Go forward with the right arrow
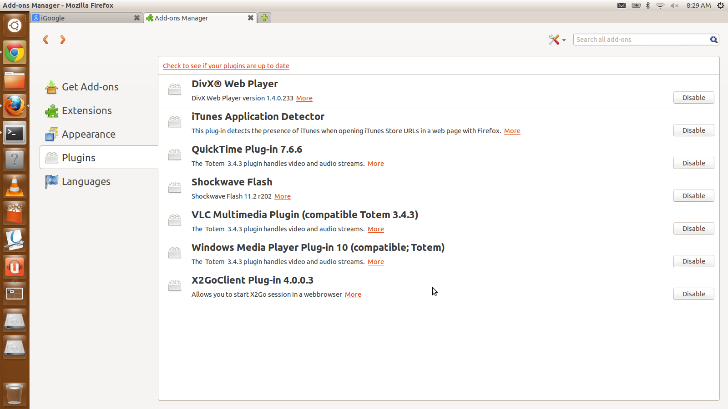 pyautogui.click(x=63, y=40)
